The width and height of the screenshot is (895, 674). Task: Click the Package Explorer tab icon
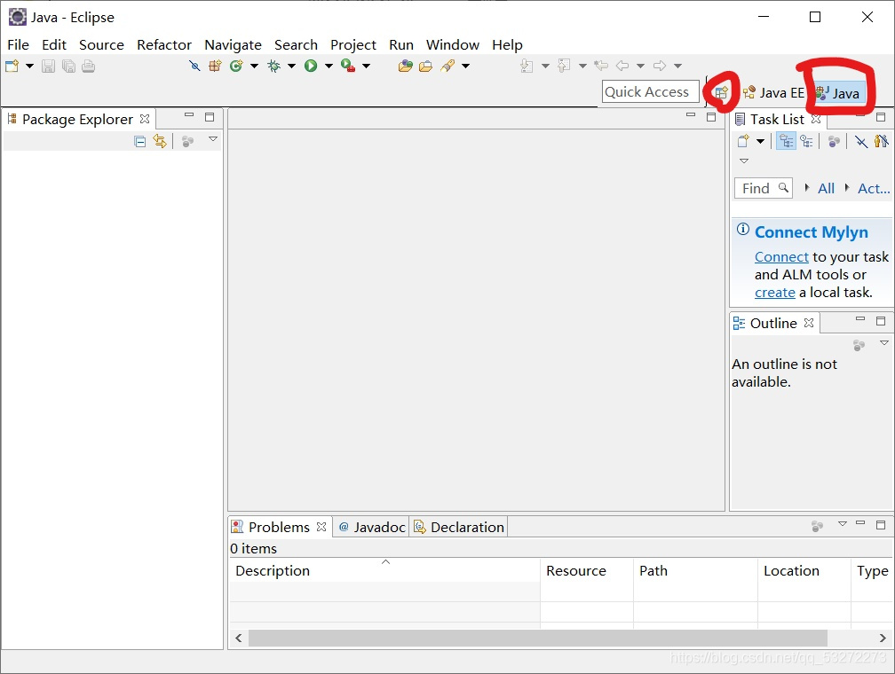pos(12,119)
